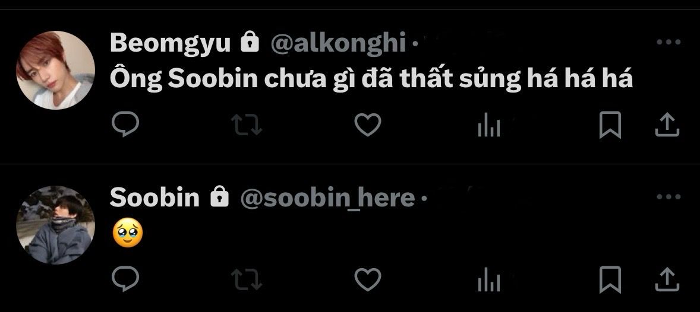This screenshot has height=312, width=700.
Task: Open the @alkonghi handle link
Action: pos(338,44)
